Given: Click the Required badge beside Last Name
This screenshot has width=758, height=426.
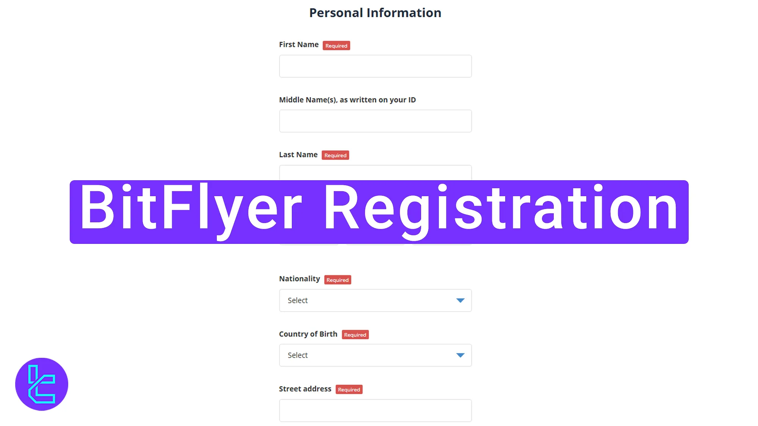Looking at the screenshot, I should tap(335, 155).
